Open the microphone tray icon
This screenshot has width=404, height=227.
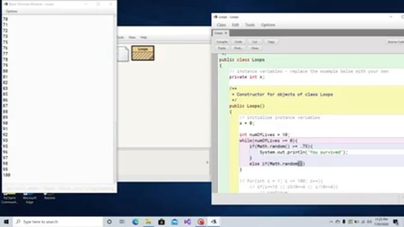(343, 221)
